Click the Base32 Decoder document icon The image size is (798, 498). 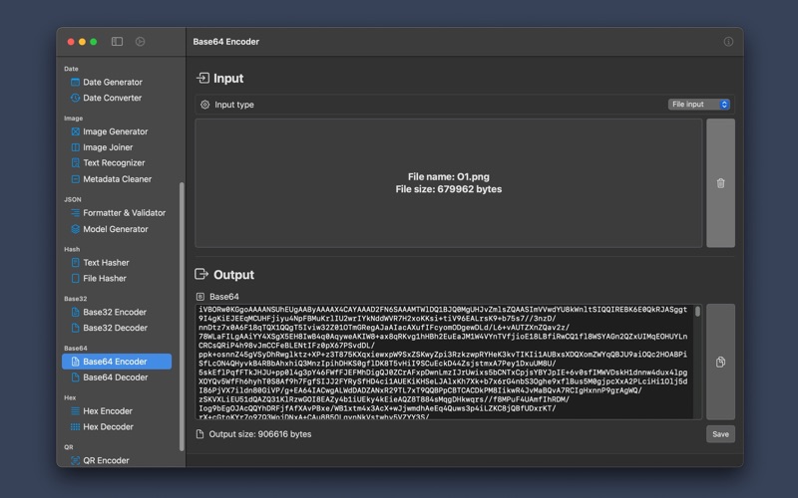76,328
